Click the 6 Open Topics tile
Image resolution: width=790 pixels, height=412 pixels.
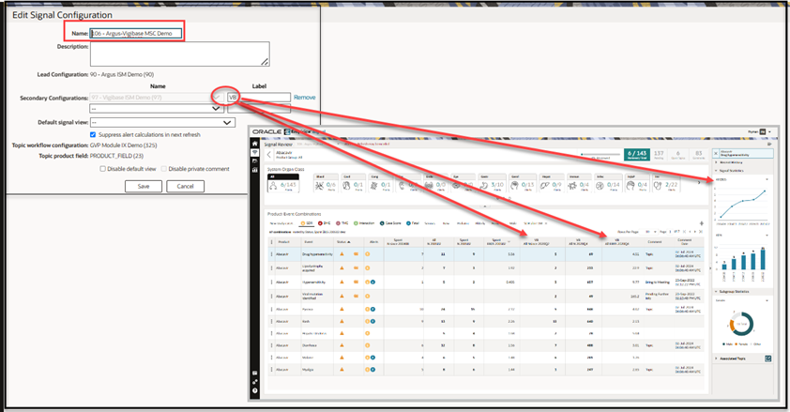coord(678,155)
